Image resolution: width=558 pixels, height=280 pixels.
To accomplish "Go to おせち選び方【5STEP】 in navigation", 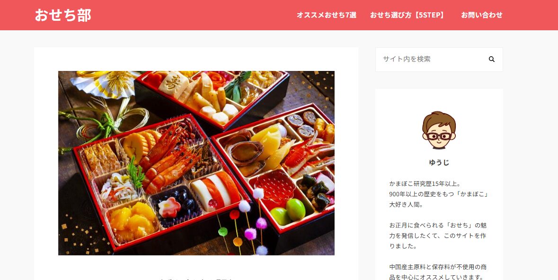I will (x=408, y=15).
